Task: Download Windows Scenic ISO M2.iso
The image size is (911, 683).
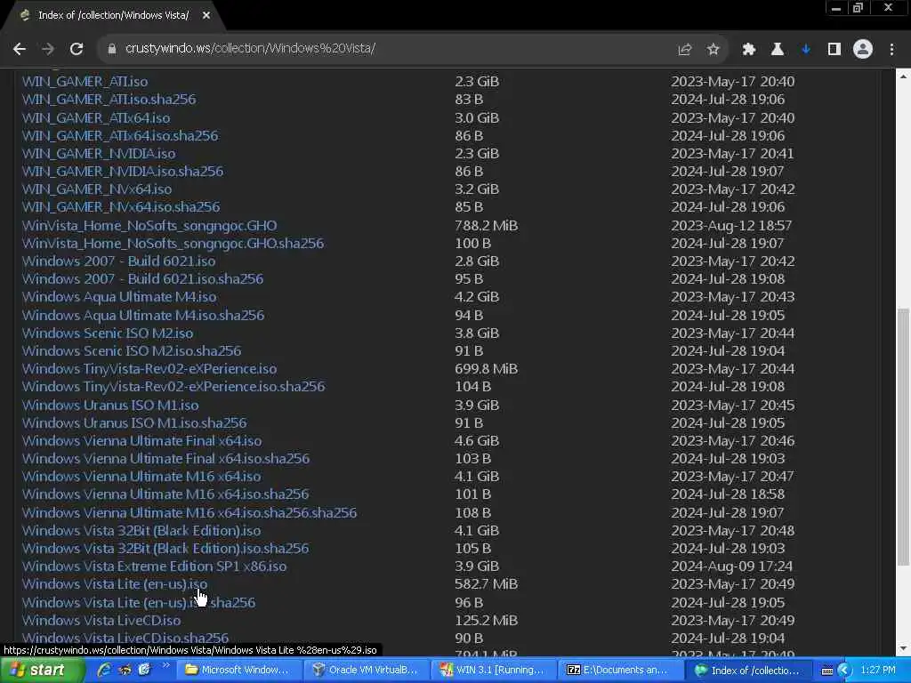Action: point(108,333)
